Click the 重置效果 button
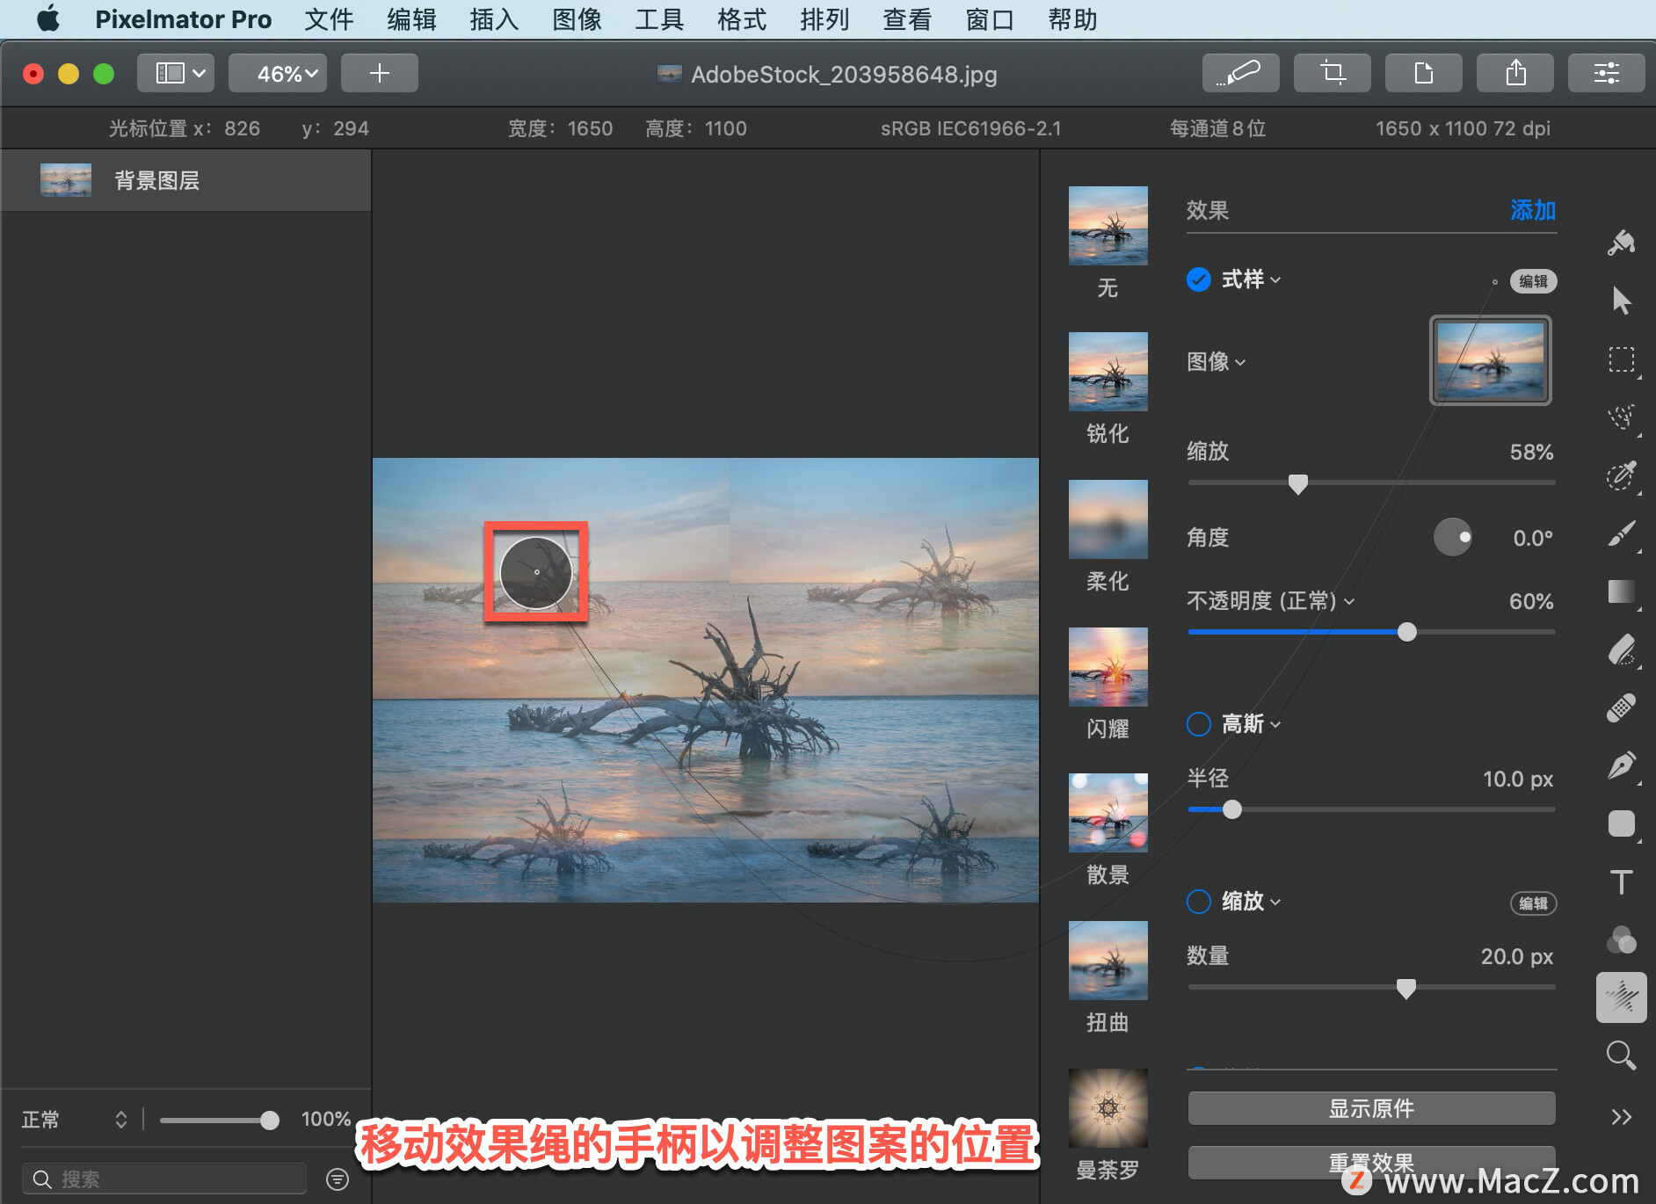 1371,1163
